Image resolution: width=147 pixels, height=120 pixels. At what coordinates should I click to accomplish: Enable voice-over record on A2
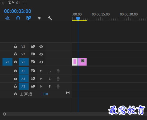tap(58, 79)
